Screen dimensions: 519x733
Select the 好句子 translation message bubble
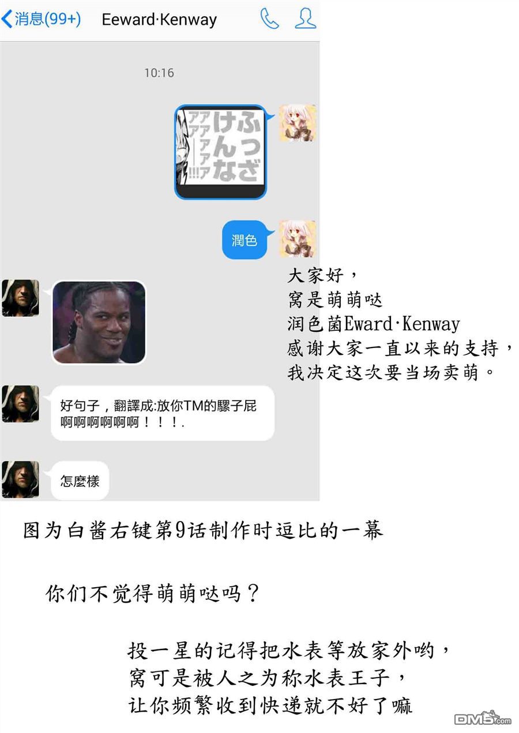pos(163,413)
